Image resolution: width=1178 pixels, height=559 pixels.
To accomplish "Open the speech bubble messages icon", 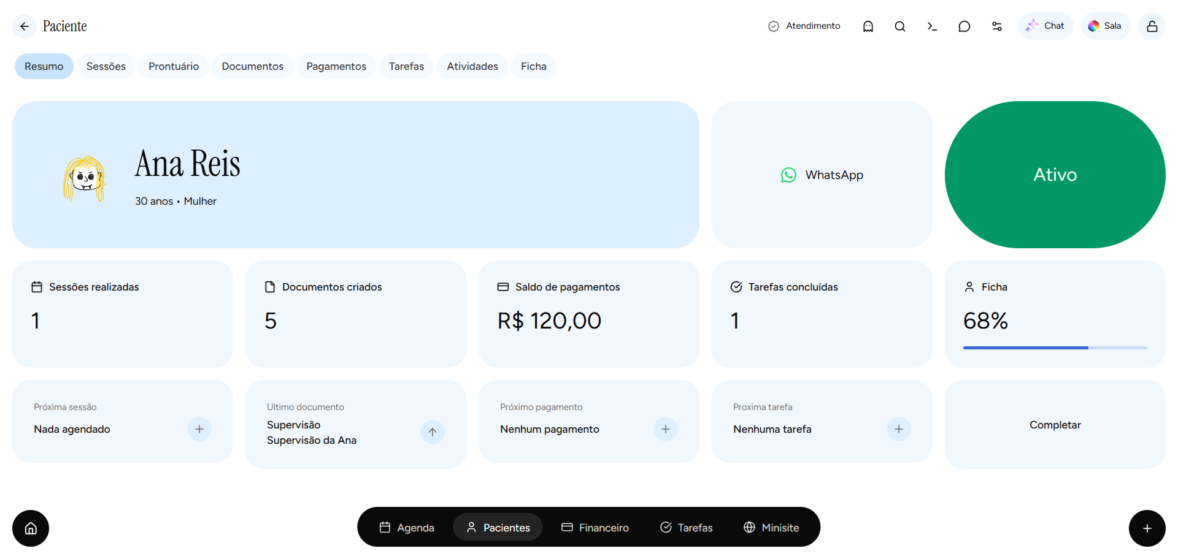I will 964,26.
